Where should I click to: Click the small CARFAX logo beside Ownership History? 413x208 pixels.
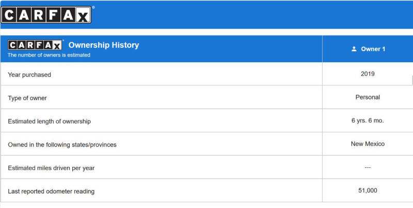pyautogui.click(x=35, y=45)
